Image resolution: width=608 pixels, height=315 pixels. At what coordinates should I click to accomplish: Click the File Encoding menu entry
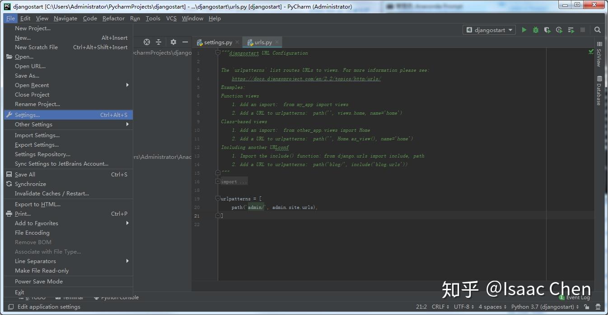(x=68, y=233)
